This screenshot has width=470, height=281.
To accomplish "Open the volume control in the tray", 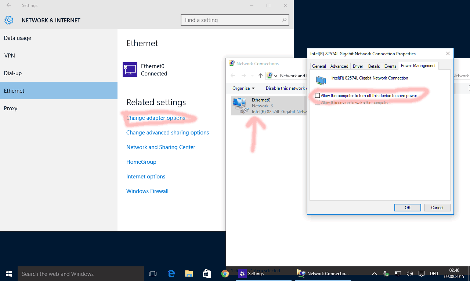I will (x=410, y=274).
